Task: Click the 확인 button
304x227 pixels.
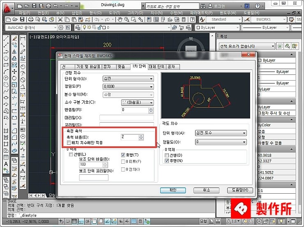Action: point(173,190)
